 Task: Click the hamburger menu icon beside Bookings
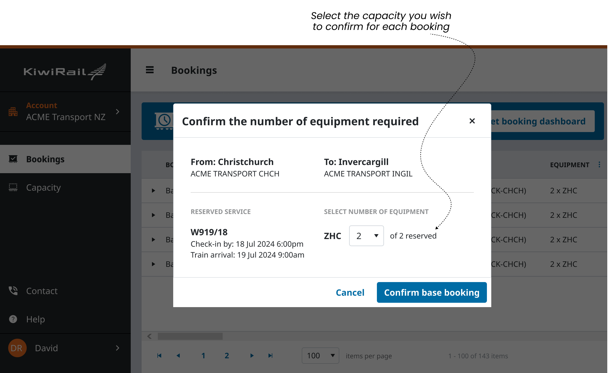150,70
